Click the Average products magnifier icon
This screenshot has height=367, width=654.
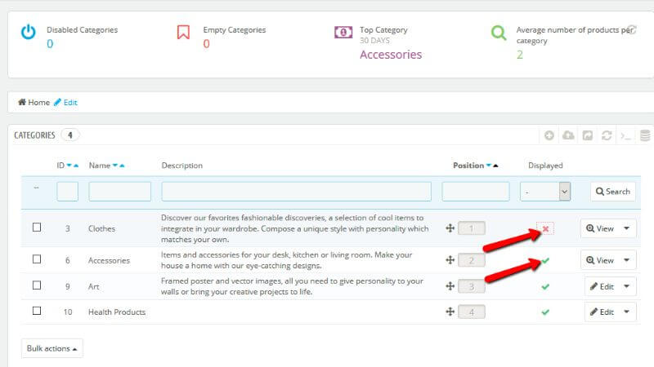pos(499,33)
